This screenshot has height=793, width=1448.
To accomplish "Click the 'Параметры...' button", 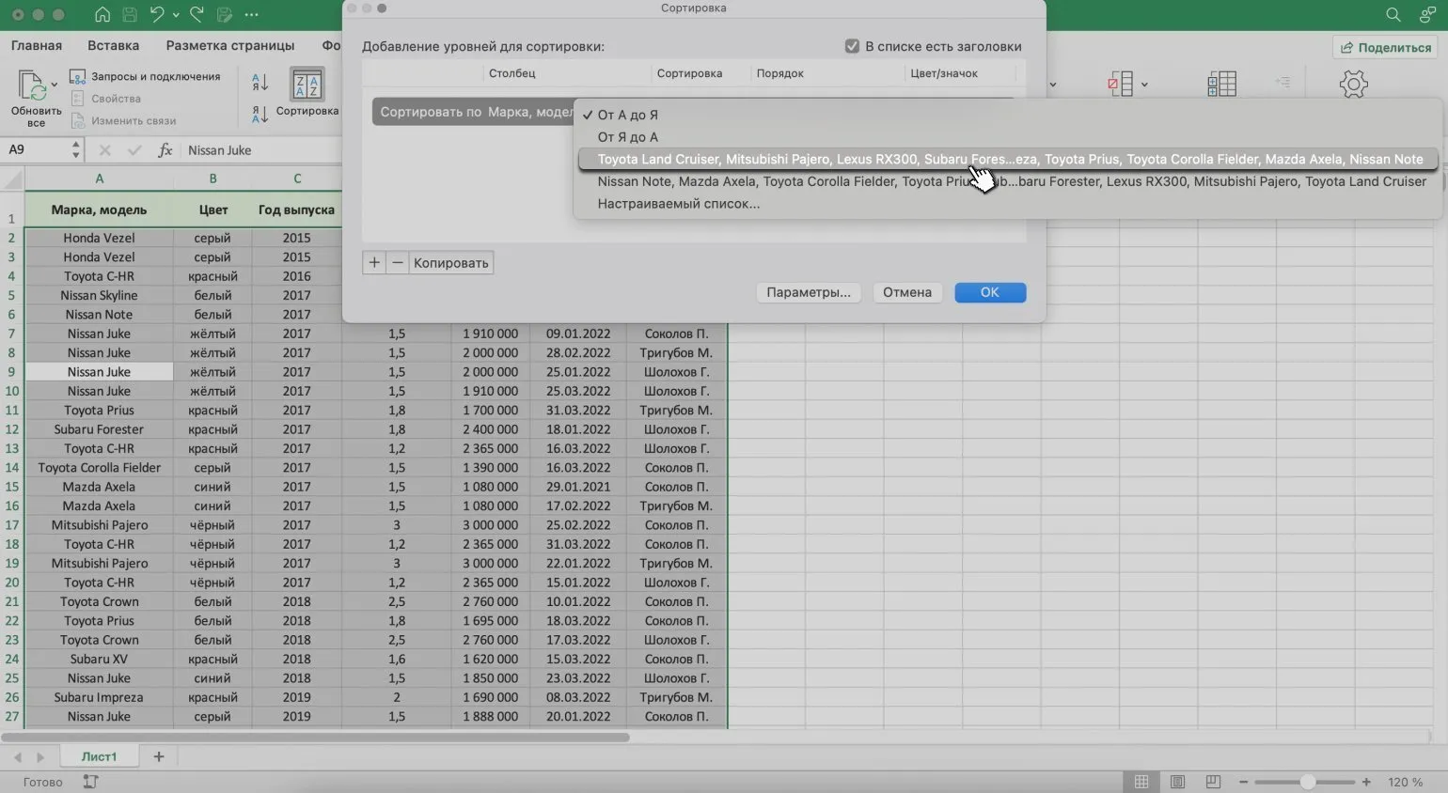I will (x=808, y=292).
